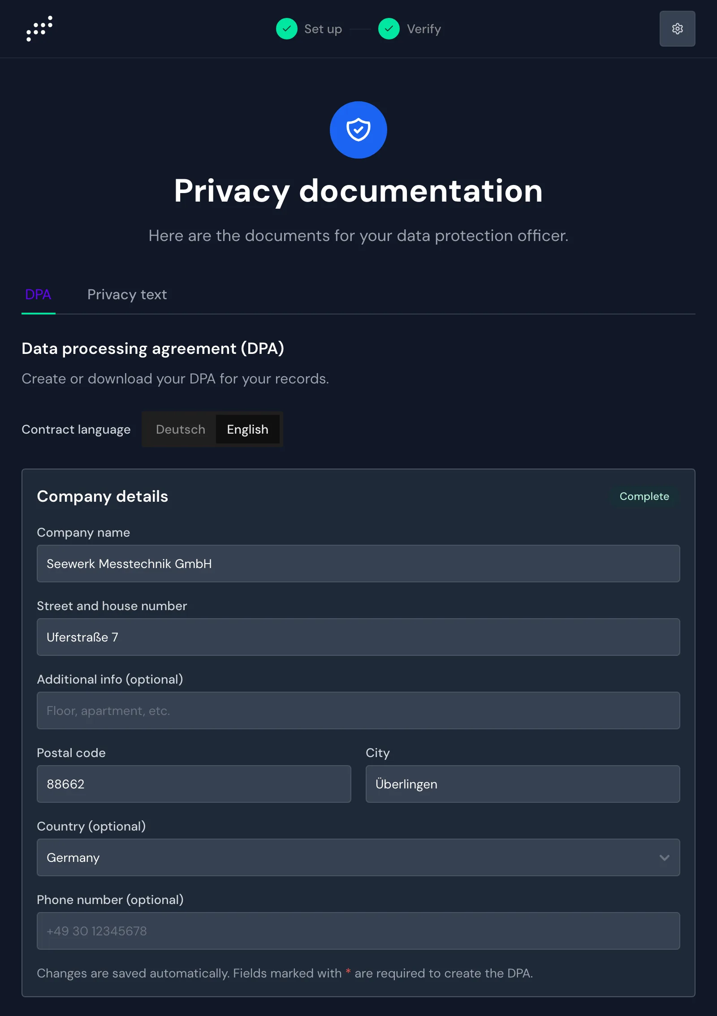Open the Country dropdown showing Germany
This screenshot has height=1016, width=717.
pos(358,857)
